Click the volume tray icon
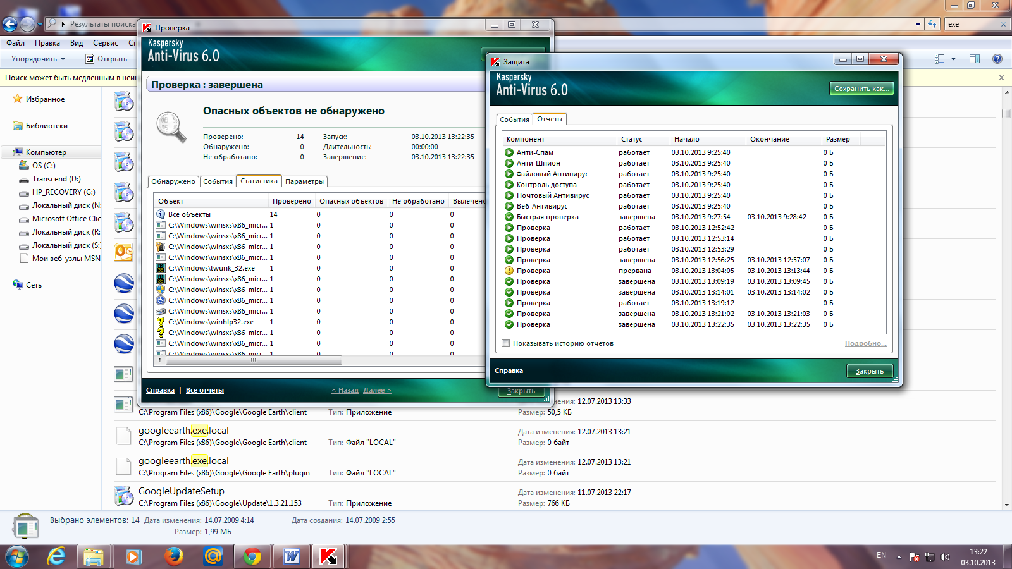 [x=945, y=557]
